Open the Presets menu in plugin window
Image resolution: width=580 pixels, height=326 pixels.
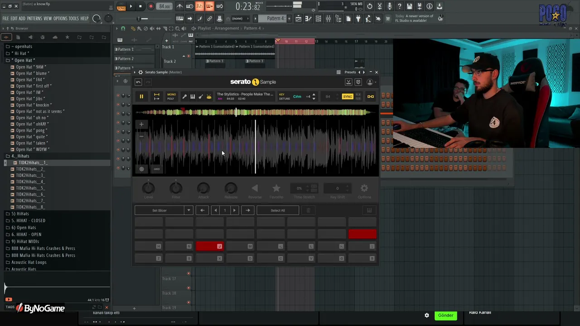click(x=350, y=72)
